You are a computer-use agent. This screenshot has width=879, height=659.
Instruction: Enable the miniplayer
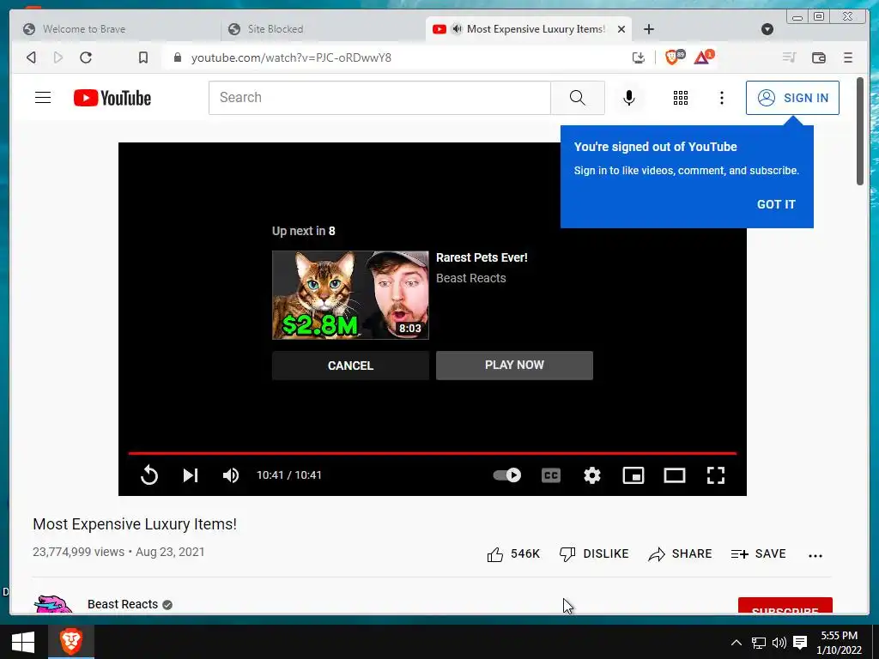coord(633,475)
